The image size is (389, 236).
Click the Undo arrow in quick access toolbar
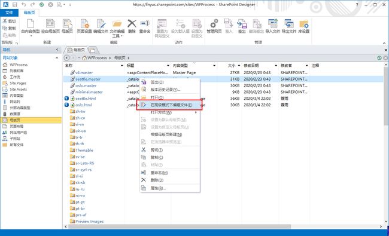coord(23,4)
